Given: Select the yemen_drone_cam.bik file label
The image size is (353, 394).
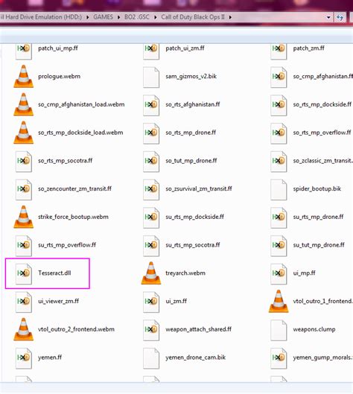Looking at the screenshot, I should tap(195, 358).
